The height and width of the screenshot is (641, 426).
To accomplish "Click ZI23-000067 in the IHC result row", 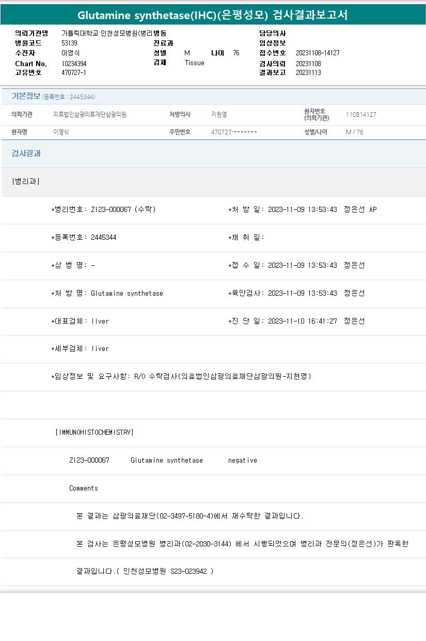I will tap(89, 460).
